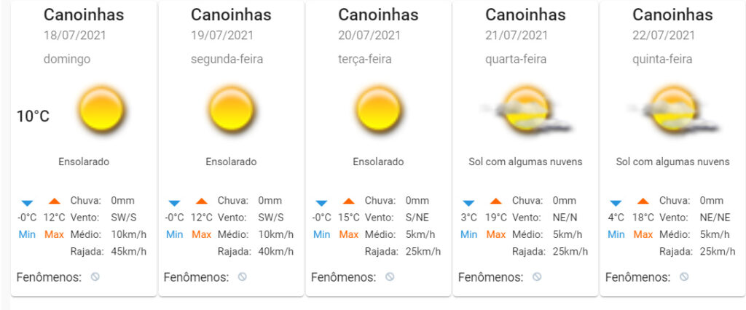Screen dimensions: 746x310
Task: Click orange Max arrow on 19/07/2021 card
Action: (x=202, y=201)
